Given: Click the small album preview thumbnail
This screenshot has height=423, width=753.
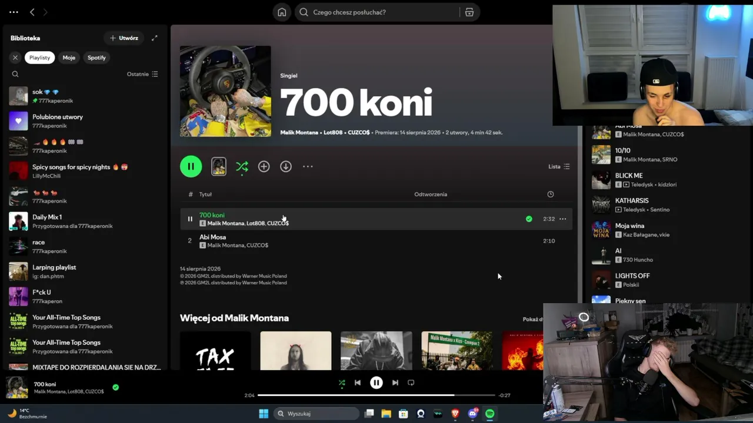Looking at the screenshot, I should coord(219,166).
